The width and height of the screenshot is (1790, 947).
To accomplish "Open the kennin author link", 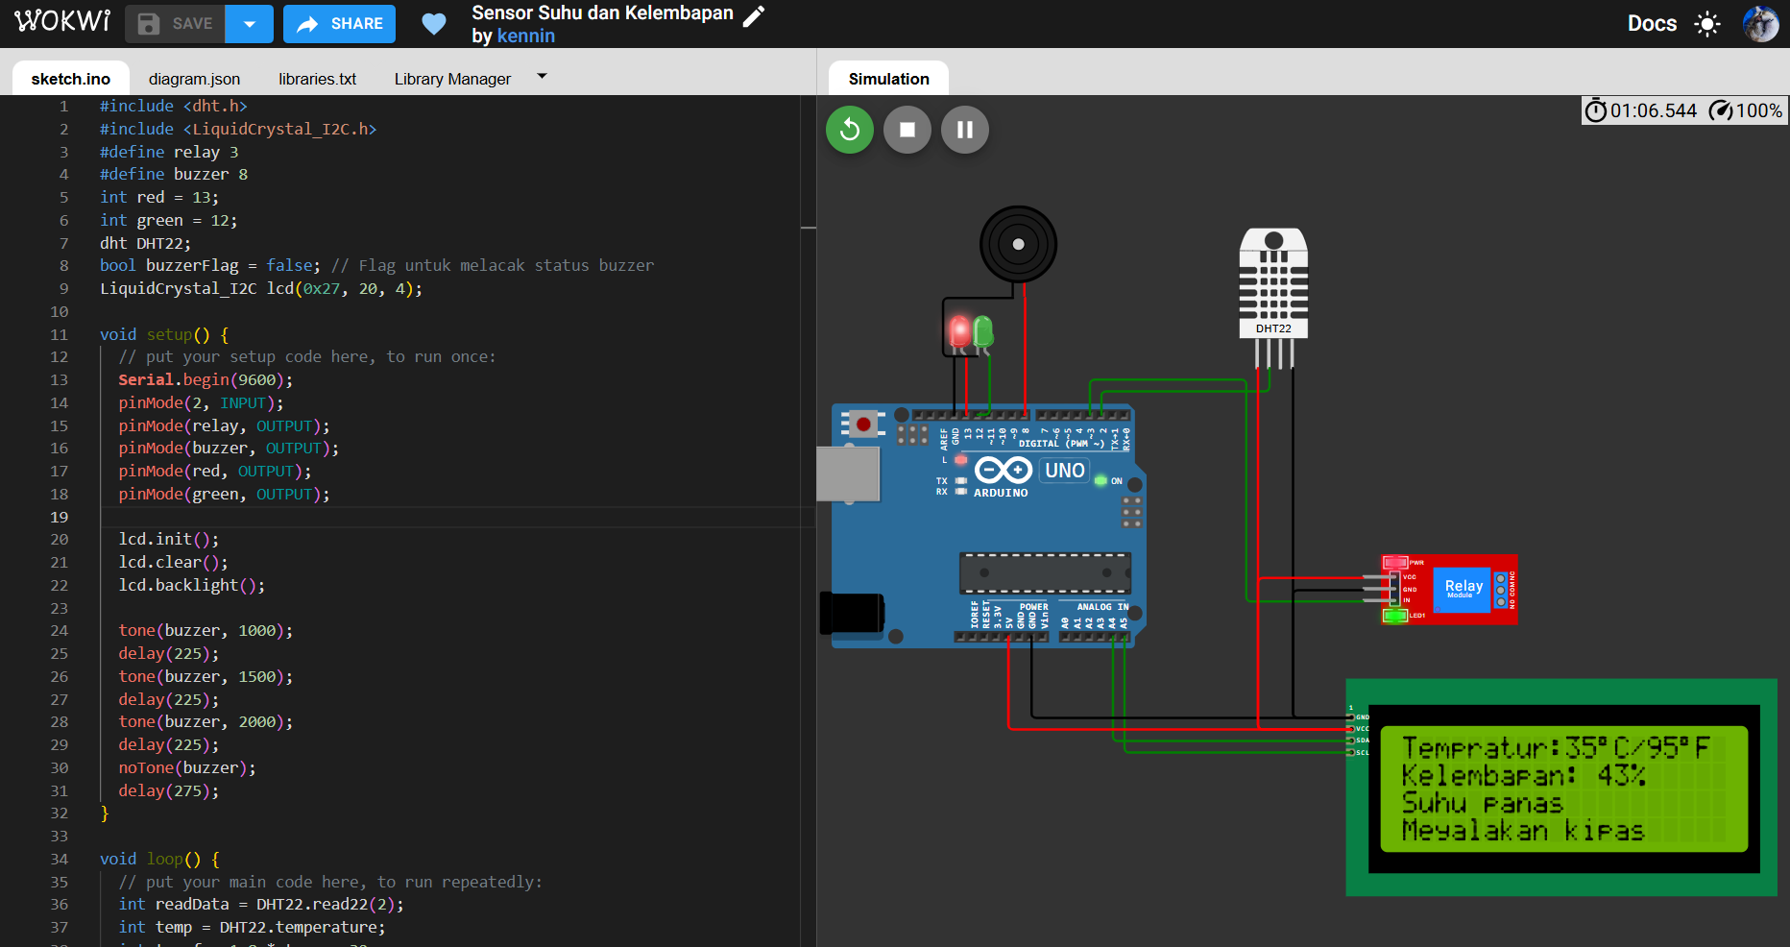I will (x=525, y=36).
